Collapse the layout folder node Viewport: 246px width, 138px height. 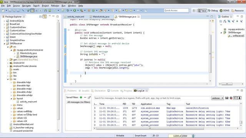click(x=11, y=99)
